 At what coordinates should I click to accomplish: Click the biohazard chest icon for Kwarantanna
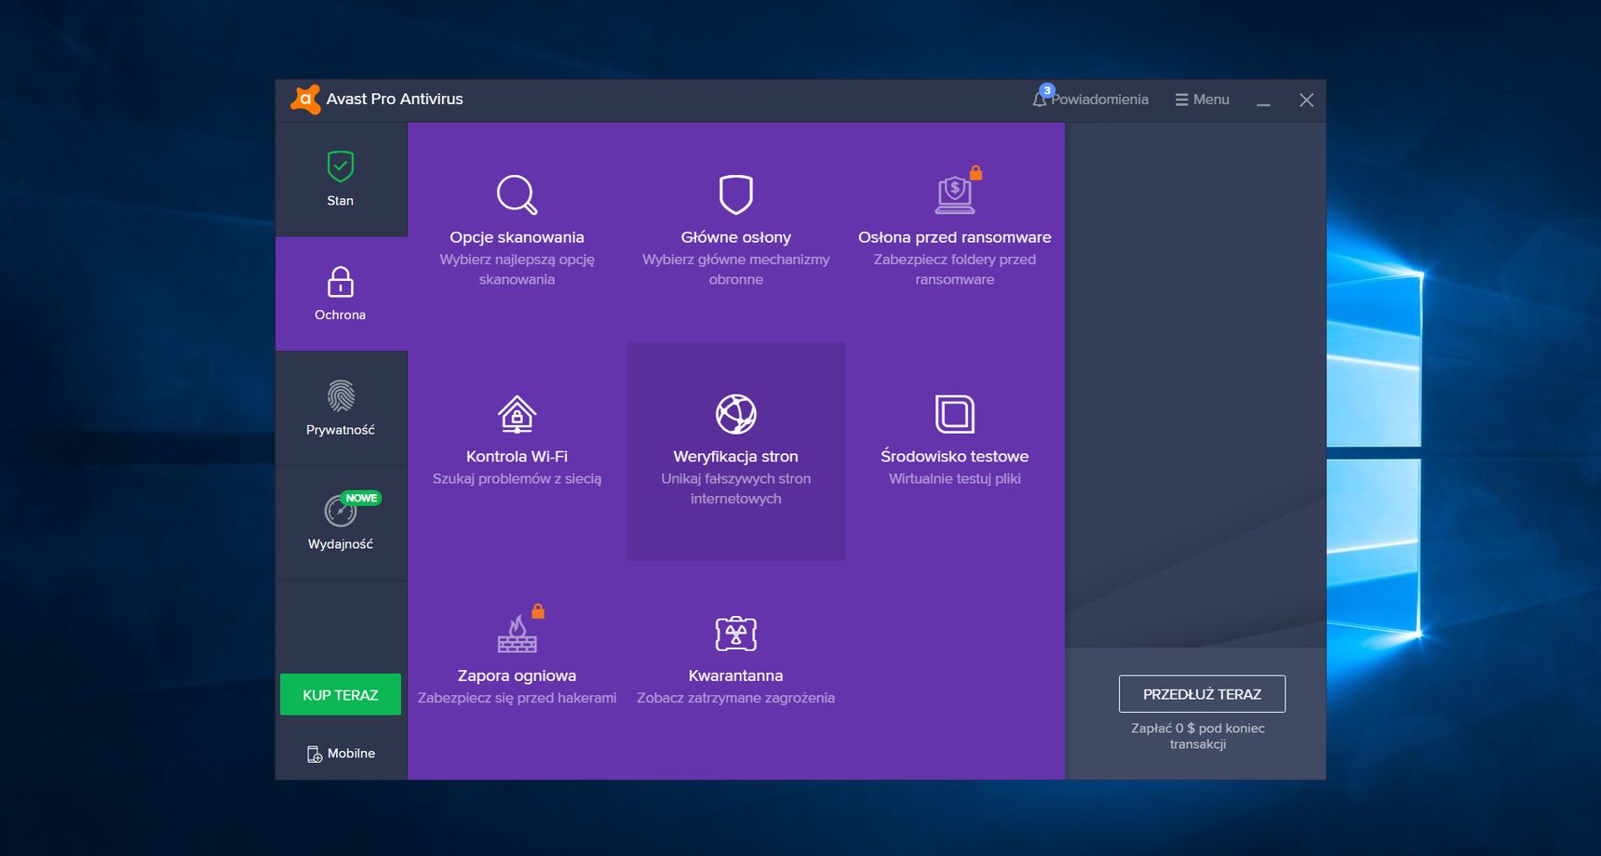[x=736, y=634]
